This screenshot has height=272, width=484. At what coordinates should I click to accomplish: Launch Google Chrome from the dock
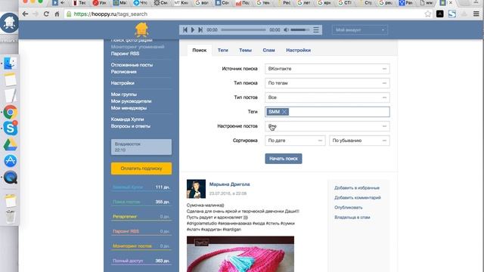tap(10, 112)
